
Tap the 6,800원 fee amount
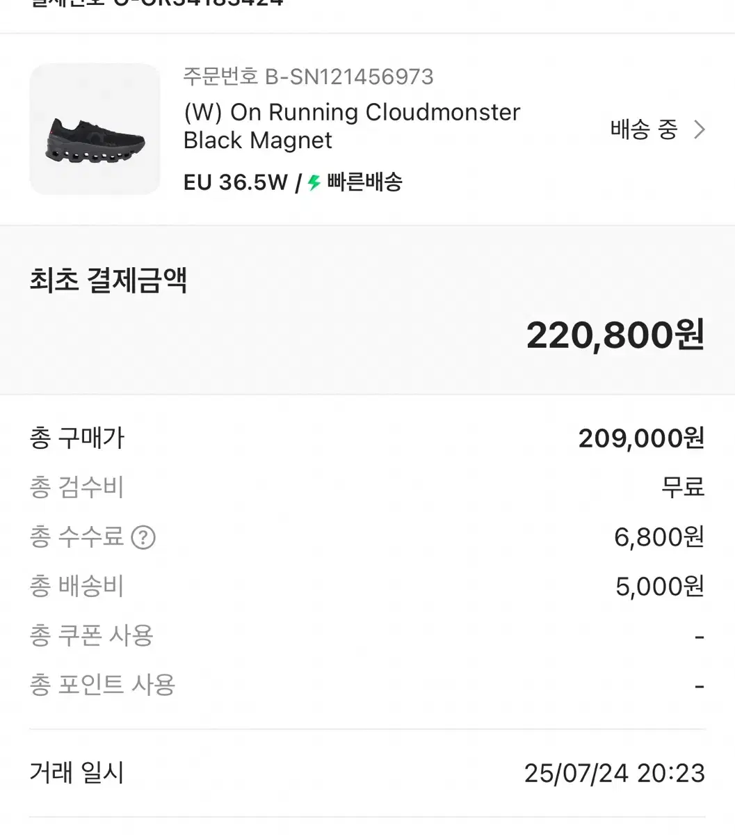coord(659,537)
